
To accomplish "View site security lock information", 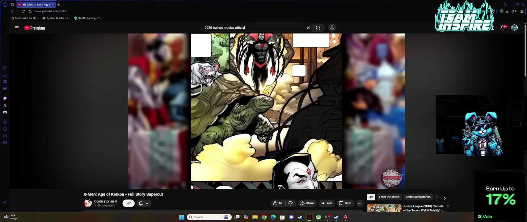I will 30,11.
